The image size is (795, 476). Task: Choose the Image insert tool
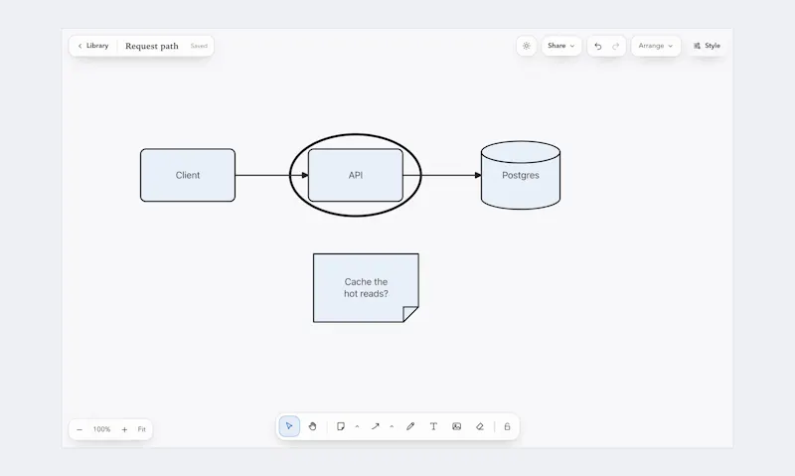point(456,426)
